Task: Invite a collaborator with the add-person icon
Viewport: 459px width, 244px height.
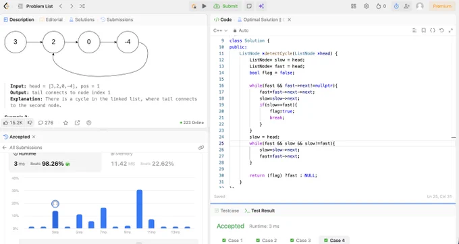Action: point(406,6)
